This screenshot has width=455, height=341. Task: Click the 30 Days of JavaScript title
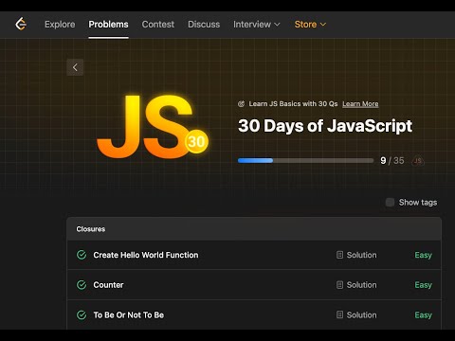[325, 126]
